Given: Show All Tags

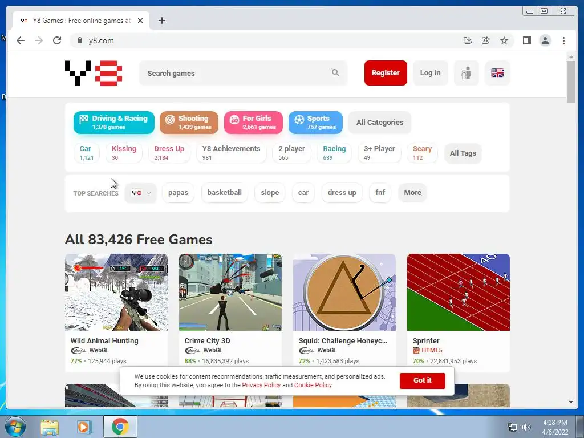Looking at the screenshot, I should pyautogui.click(x=463, y=153).
